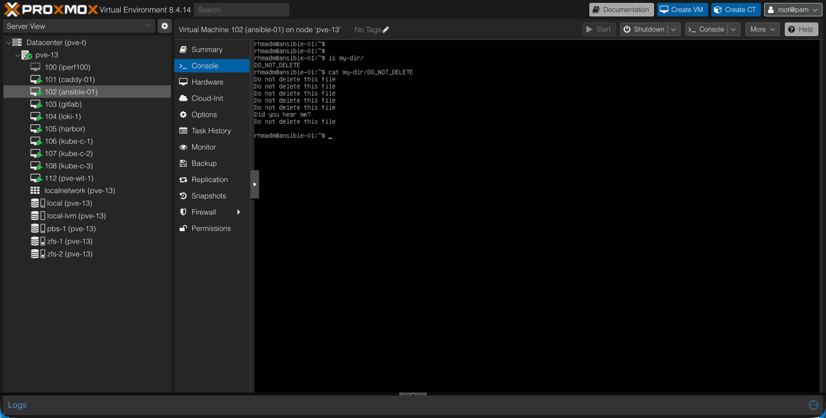Collapse the pve-13 node arrow

17,55
